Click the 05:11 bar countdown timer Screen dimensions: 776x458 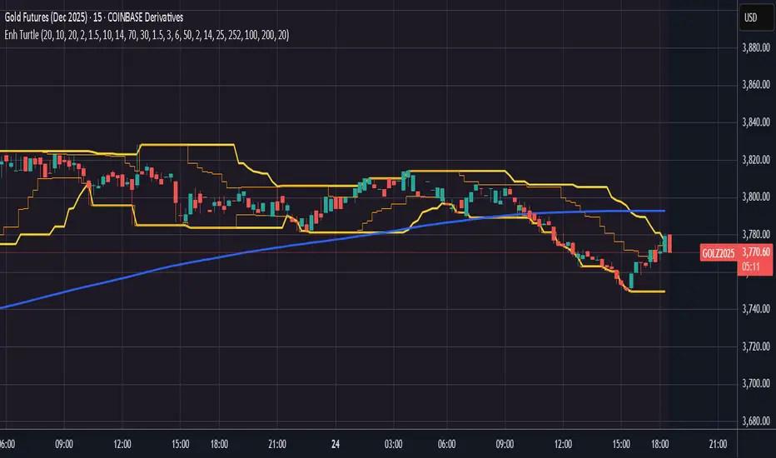[x=751, y=267]
